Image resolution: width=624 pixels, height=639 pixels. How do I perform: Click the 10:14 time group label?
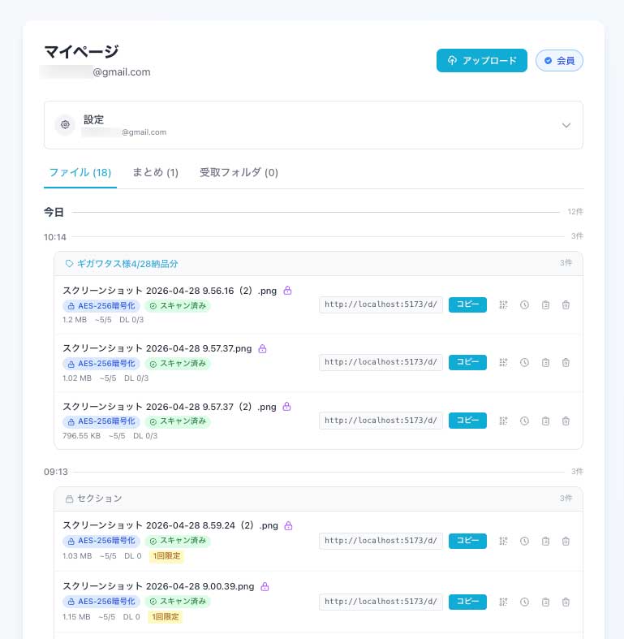point(55,237)
